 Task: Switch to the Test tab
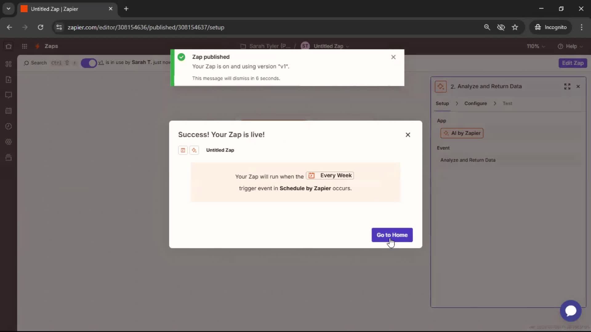point(507,104)
